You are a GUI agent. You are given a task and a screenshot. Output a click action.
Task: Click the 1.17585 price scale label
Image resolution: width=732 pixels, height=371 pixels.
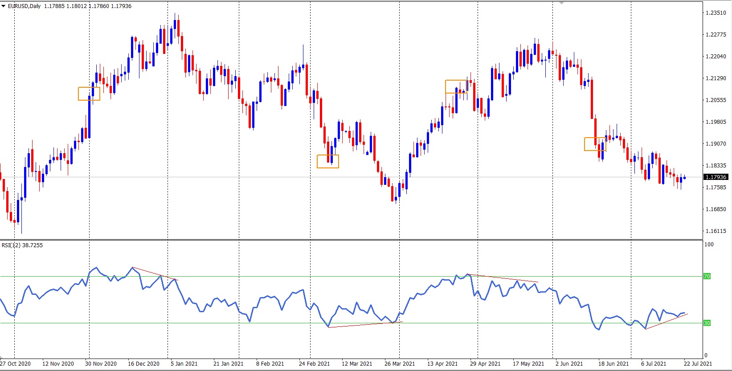click(x=716, y=188)
